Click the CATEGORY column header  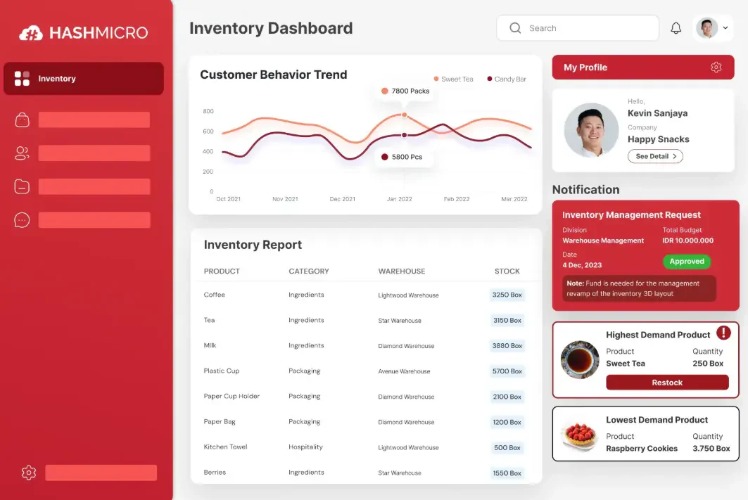point(309,271)
